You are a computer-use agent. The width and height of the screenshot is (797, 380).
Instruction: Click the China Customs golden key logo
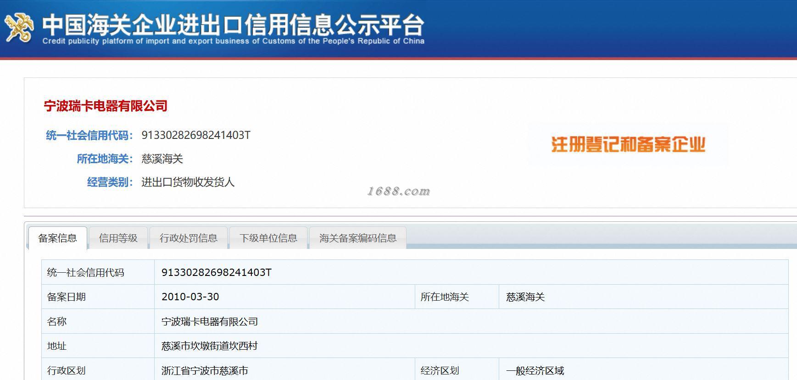(19, 28)
